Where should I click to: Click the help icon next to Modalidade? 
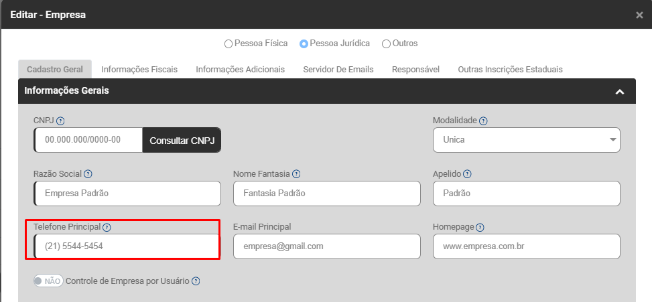tap(483, 121)
